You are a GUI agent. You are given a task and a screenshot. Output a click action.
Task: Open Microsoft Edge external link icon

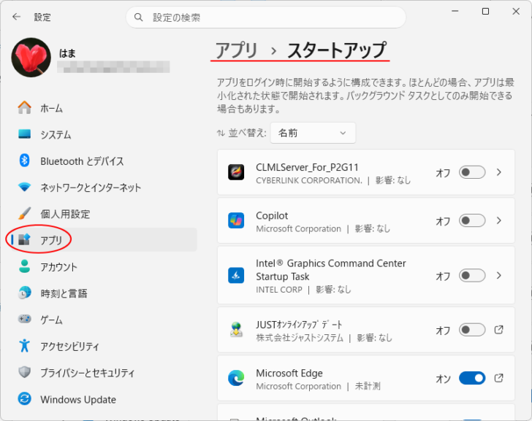[x=498, y=378]
